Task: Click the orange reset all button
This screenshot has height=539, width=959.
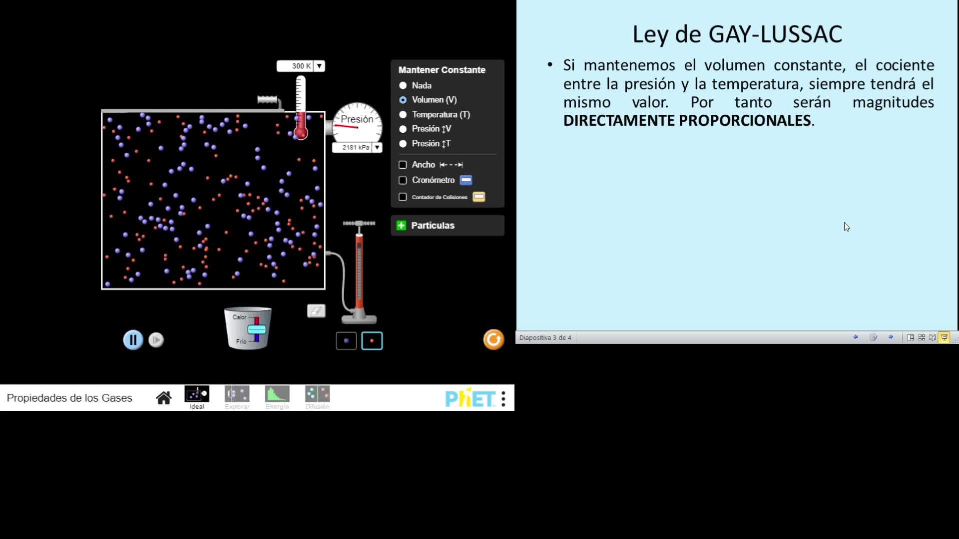Action: tap(493, 340)
